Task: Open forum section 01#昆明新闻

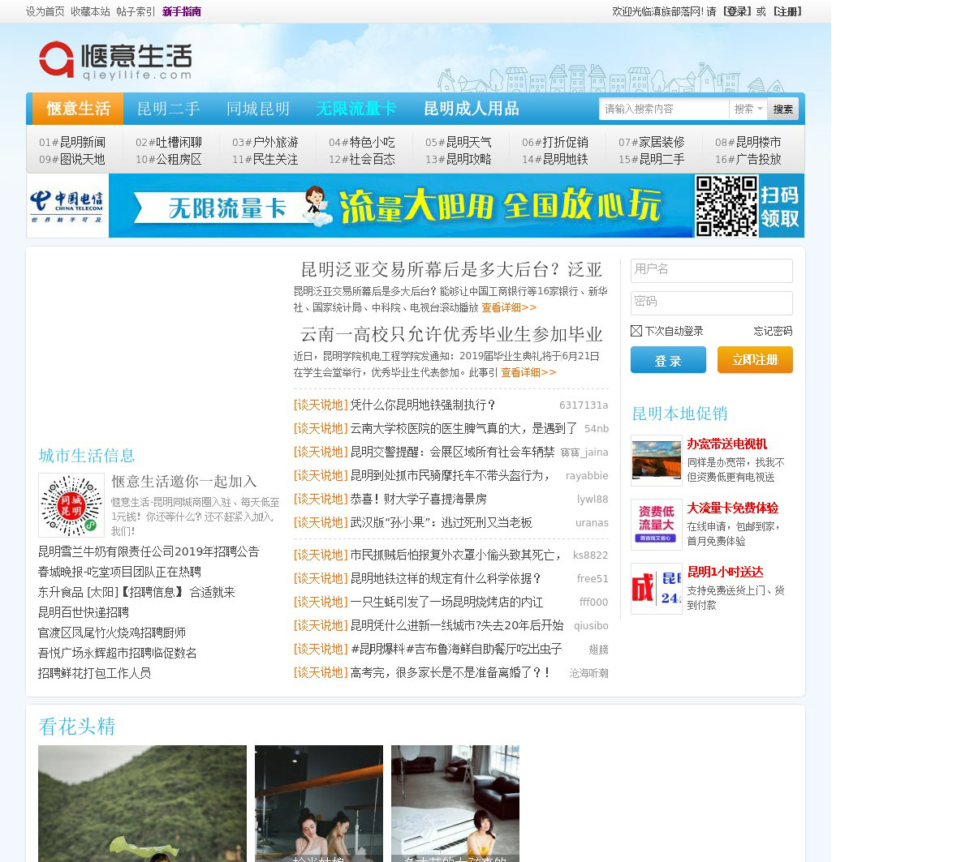Action: pyautogui.click(x=72, y=142)
